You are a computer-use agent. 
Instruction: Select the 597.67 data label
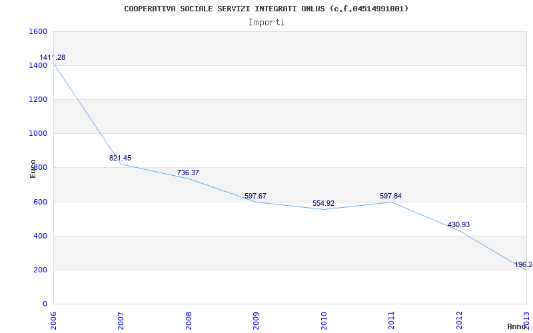click(x=255, y=196)
